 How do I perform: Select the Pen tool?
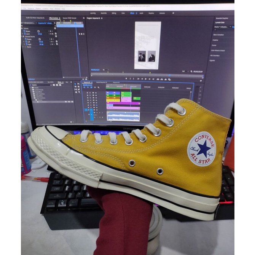[79, 89]
